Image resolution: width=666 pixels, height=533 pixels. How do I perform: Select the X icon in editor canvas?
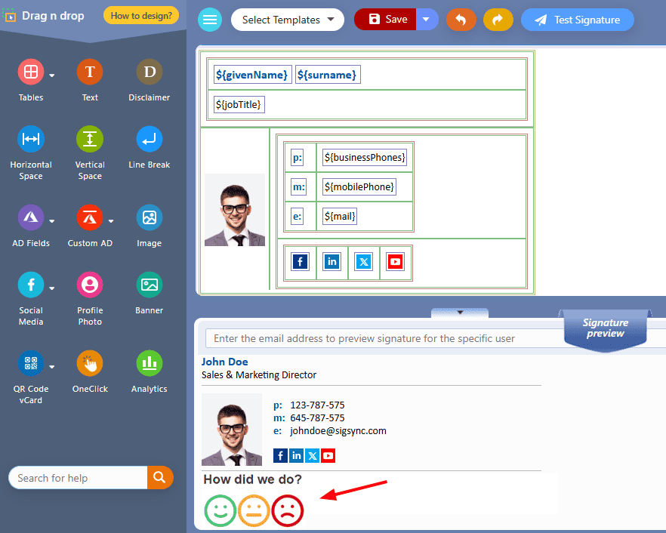(x=364, y=262)
